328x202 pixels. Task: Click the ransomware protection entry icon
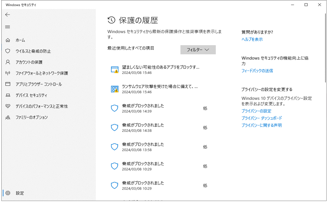click(115, 89)
